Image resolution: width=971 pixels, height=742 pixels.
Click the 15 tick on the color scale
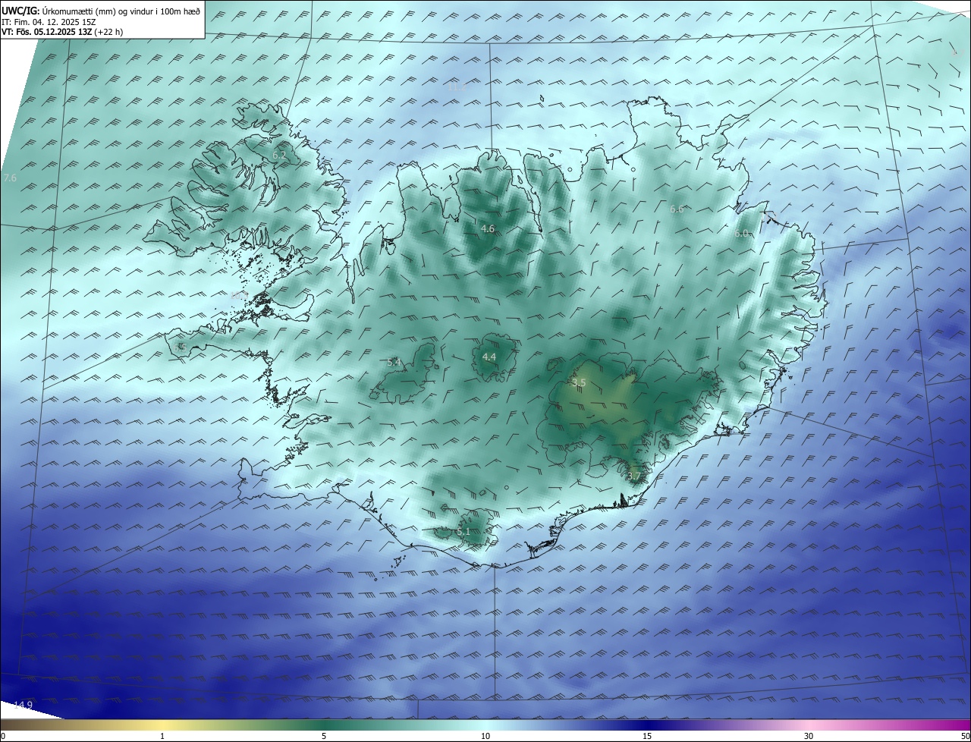pos(647,736)
